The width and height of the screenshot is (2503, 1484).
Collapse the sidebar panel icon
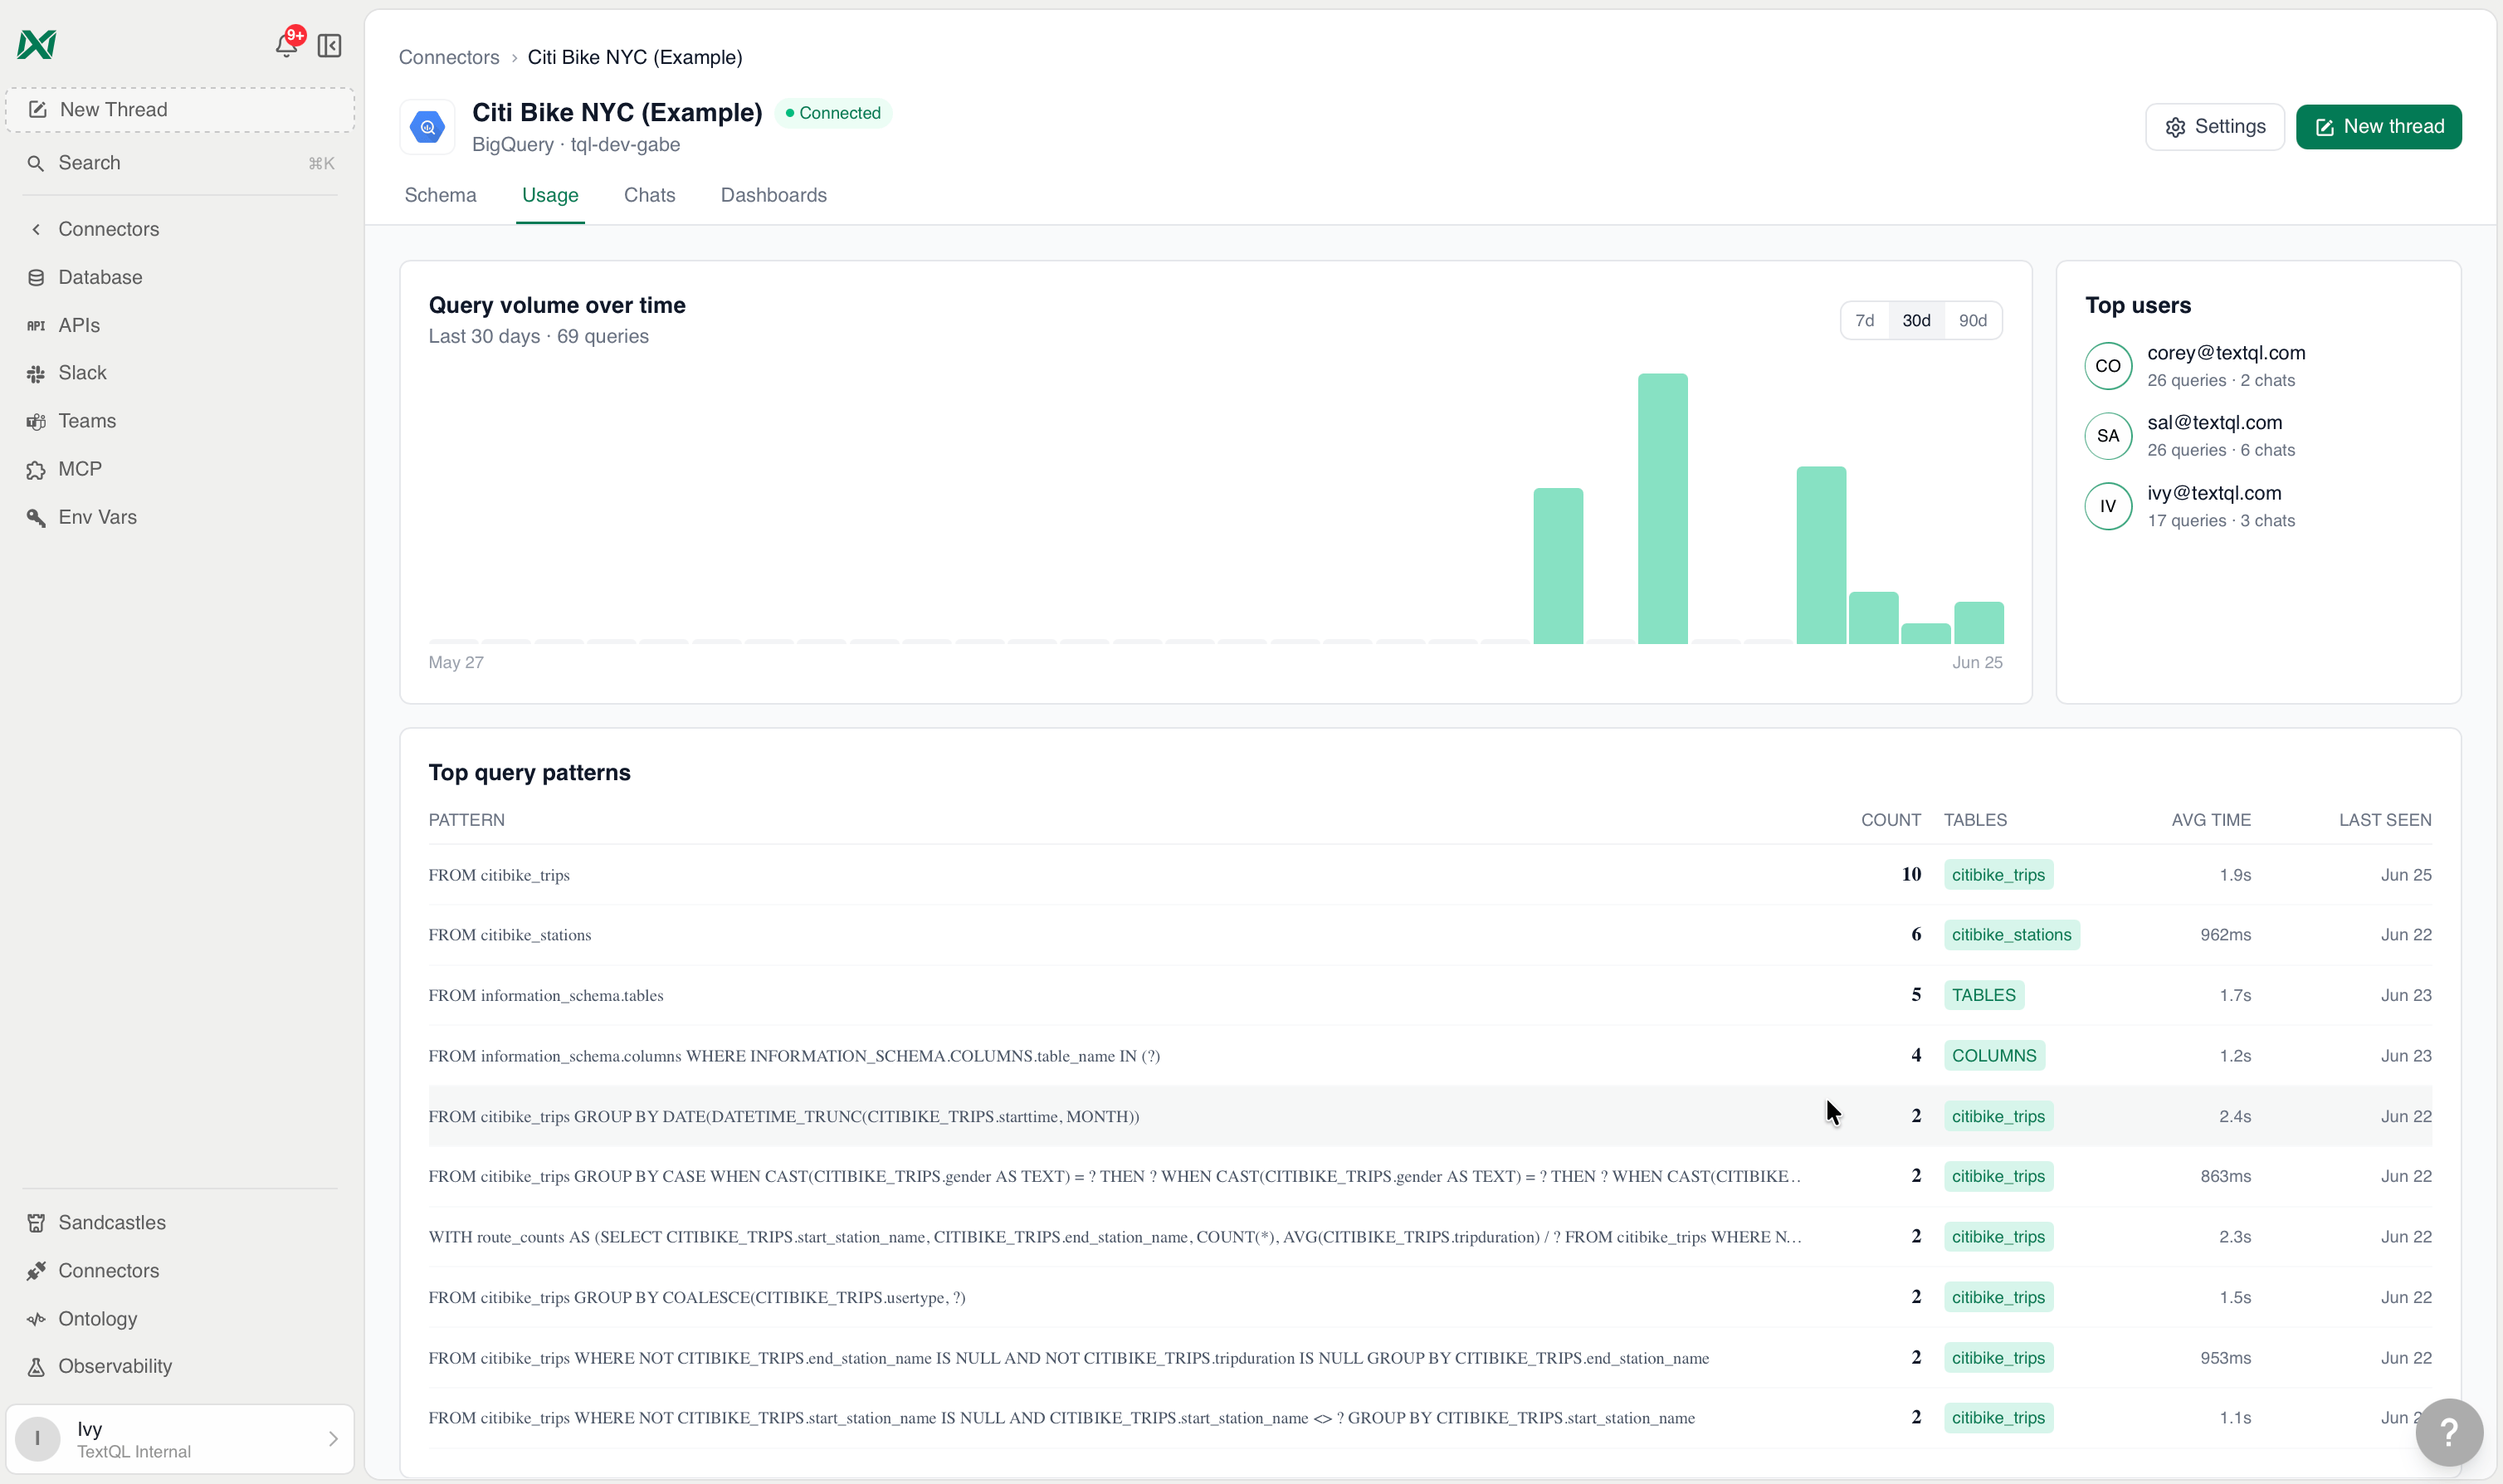point(329,45)
